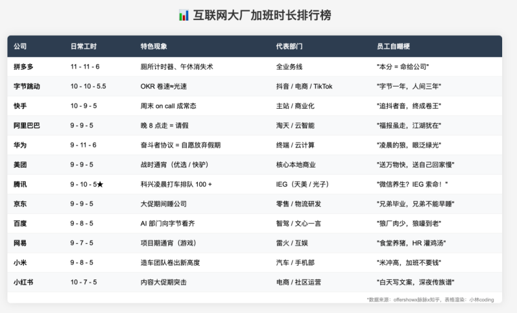Click the quote "本分 = 命给公司"

coord(403,67)
